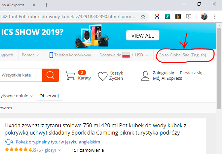
Task: Click the translate icon beside title link
Action: [x=9, y=142]
